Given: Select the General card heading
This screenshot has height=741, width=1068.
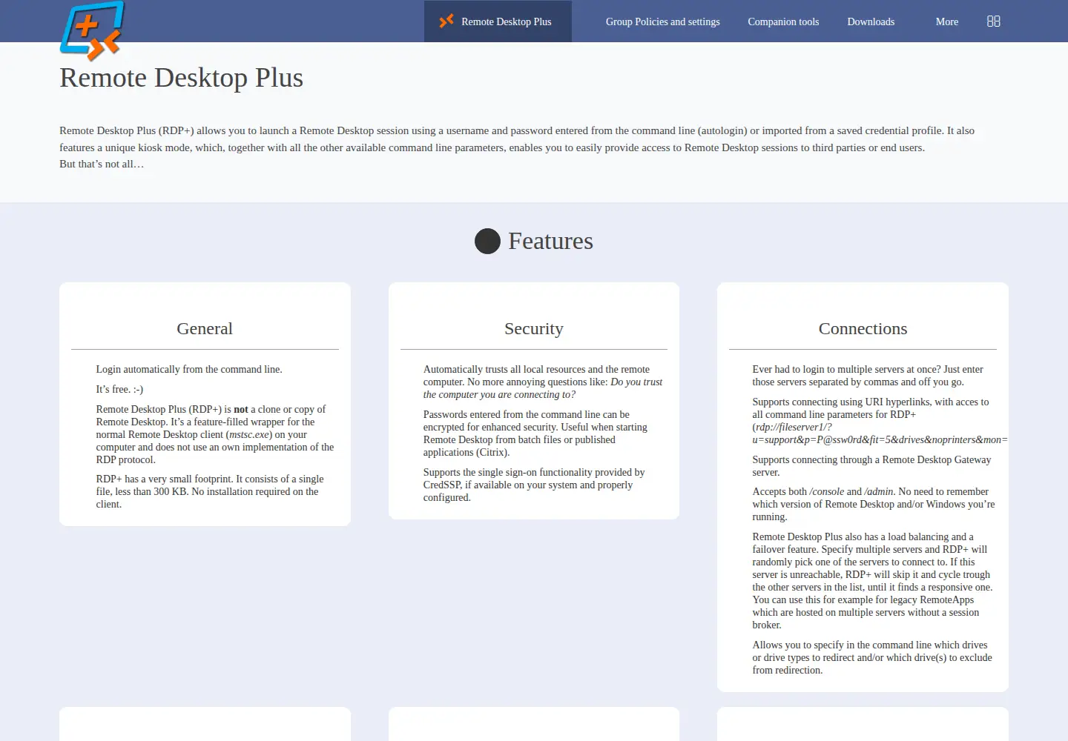Looking at the screenshot, I should [x=205, y=328].
